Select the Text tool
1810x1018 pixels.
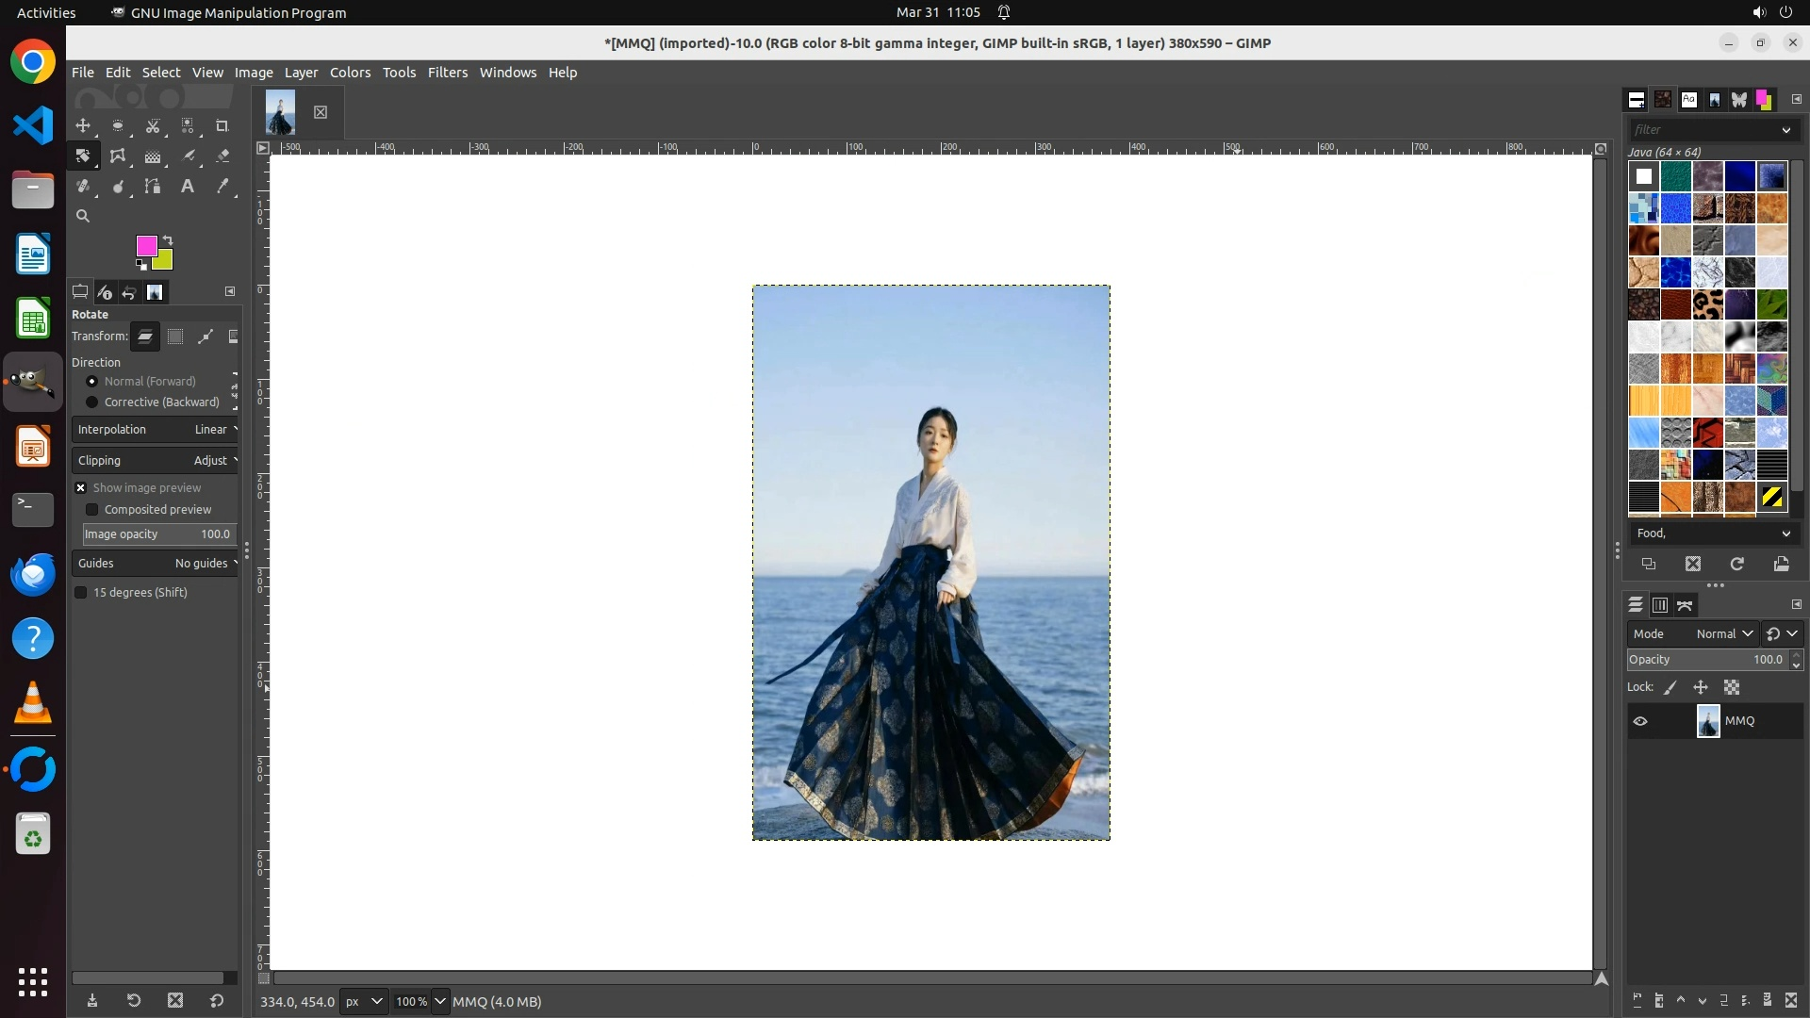click(x=188, y=187)
